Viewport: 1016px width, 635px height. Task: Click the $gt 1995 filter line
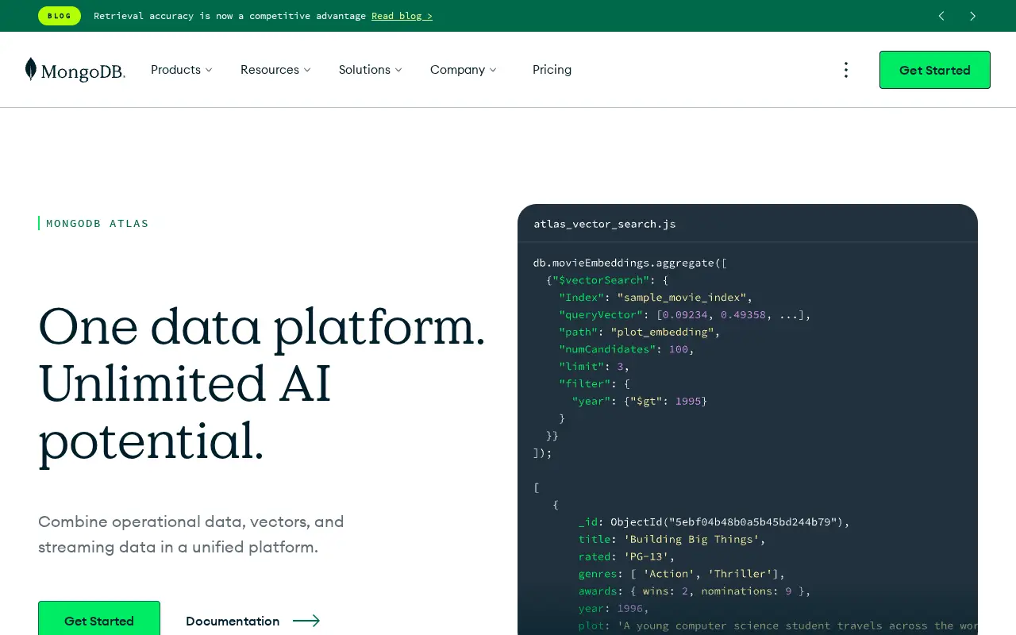pyautogui.click(x=639, y=401)
